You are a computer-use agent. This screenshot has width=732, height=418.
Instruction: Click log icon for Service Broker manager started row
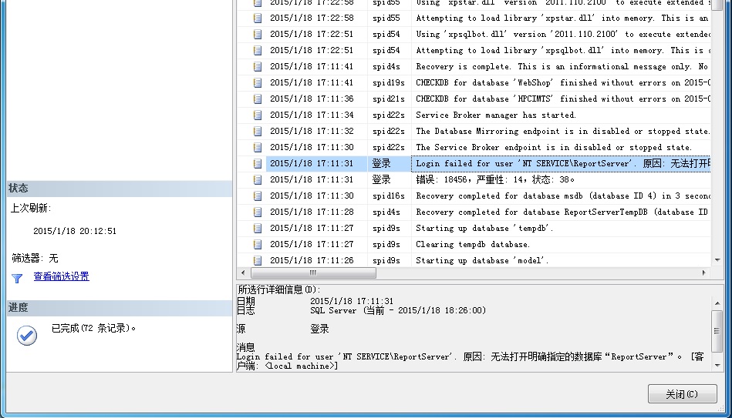click(x=257, y=115)
